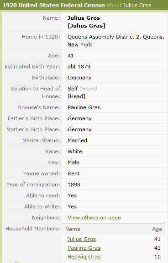
Task: Open Julius Gros household member link
Action: coord(82,239)
